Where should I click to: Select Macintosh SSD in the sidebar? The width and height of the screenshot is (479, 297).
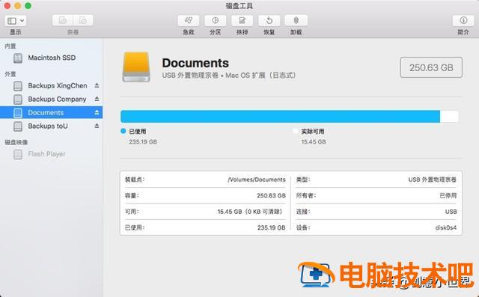pos(52,58)
